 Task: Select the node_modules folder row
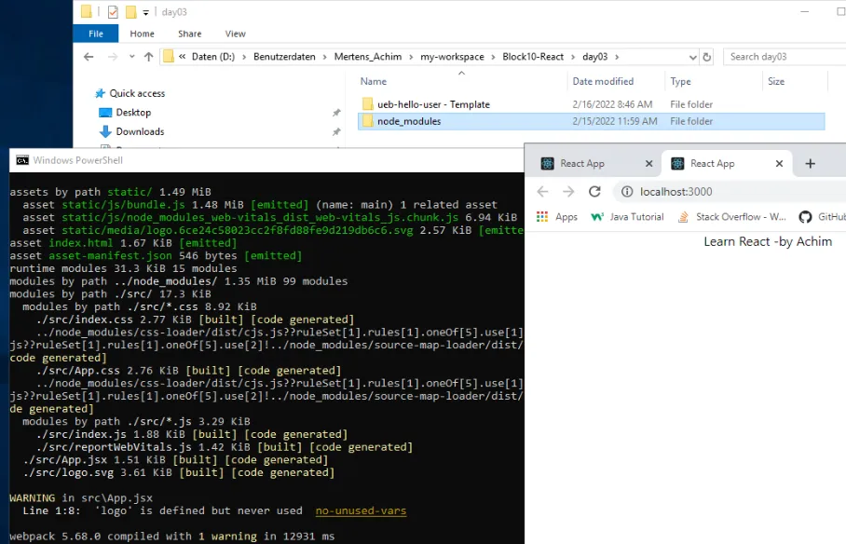(591, 121)
